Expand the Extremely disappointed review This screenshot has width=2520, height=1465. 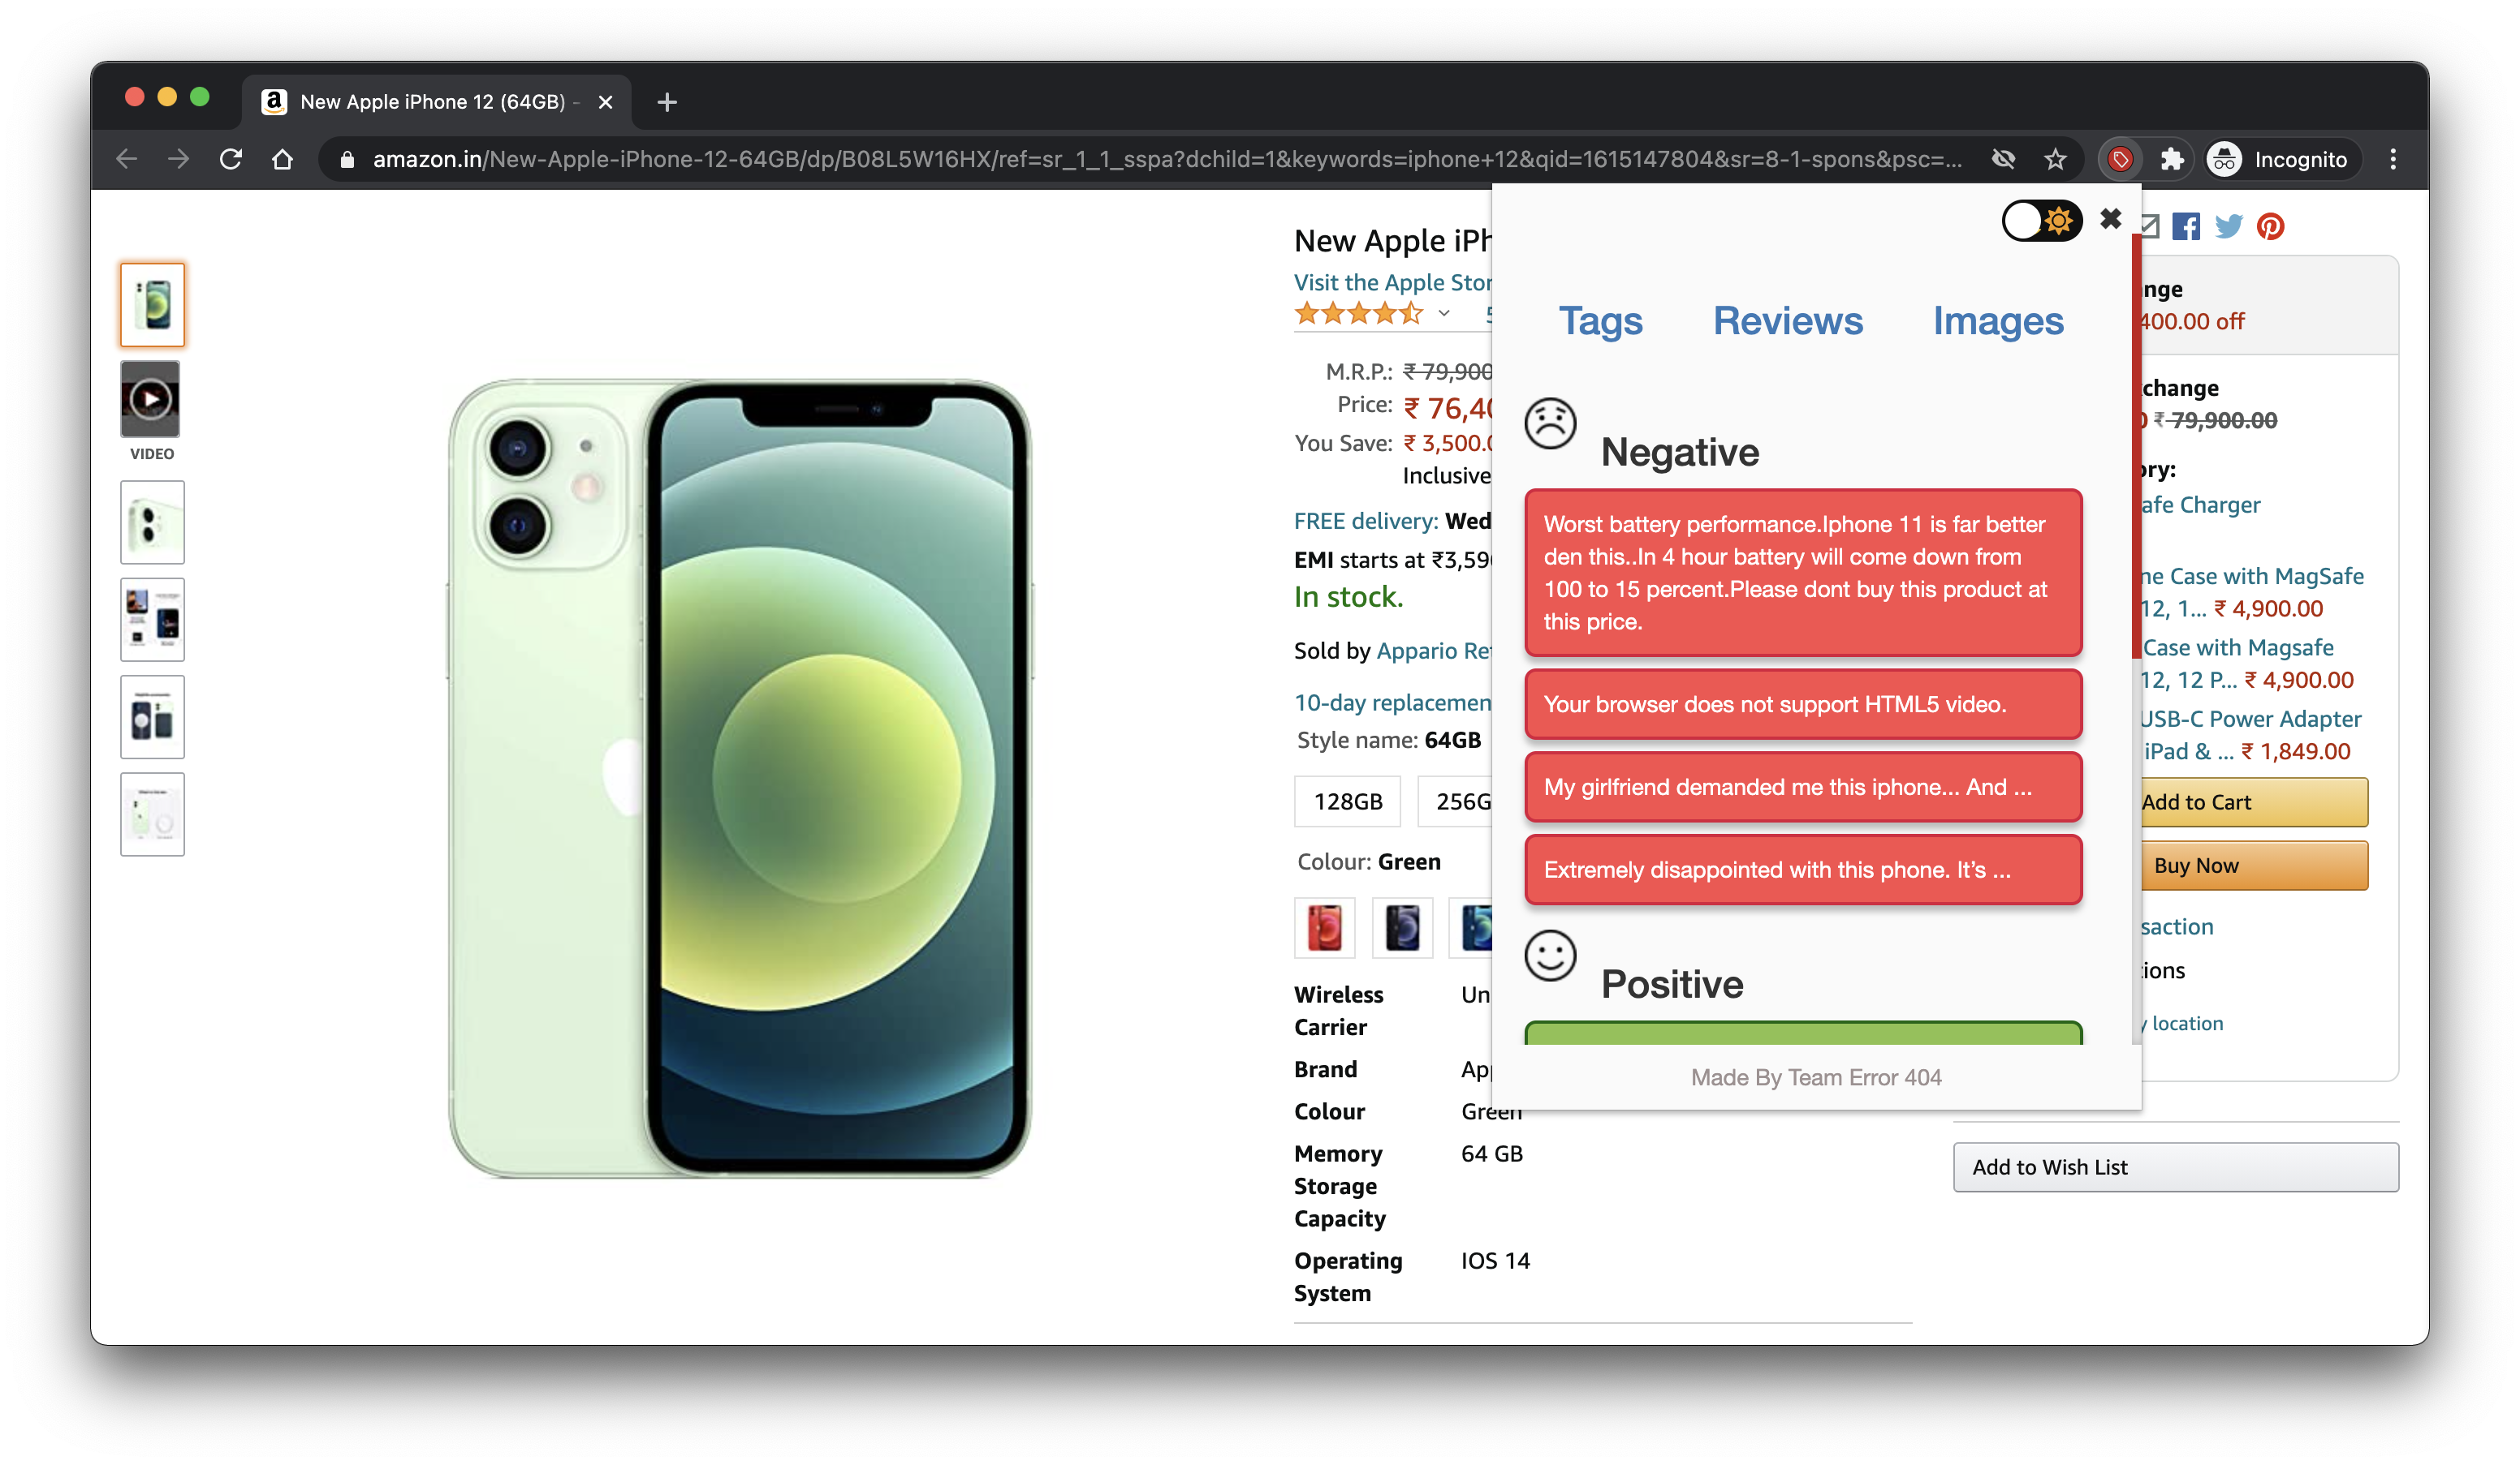coord(1802,870)
